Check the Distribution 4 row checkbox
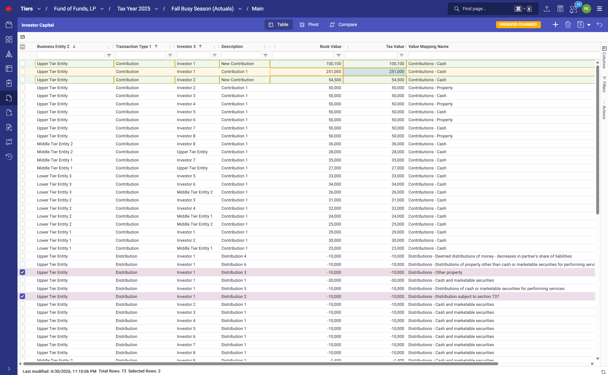Screen dimensions: 608x375 coord(22,256)
